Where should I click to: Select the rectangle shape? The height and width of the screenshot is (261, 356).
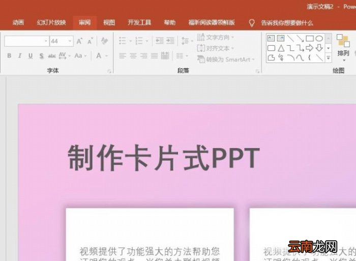(x=310, y=38)
